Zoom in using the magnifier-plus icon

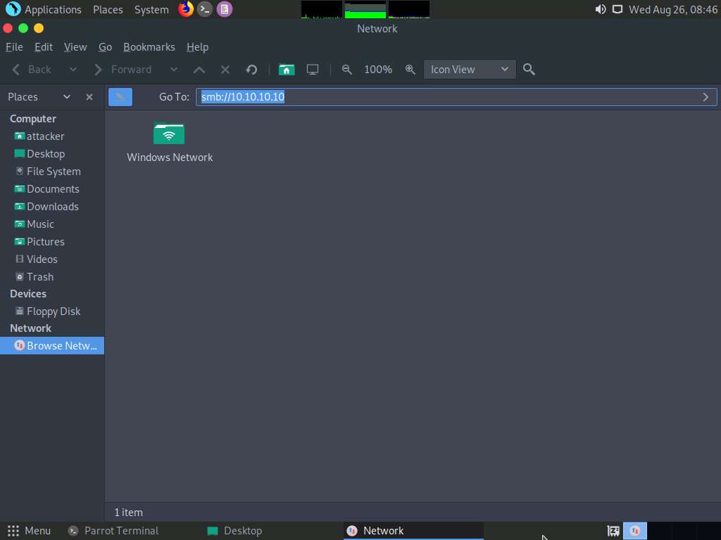(x=410, y=69)
